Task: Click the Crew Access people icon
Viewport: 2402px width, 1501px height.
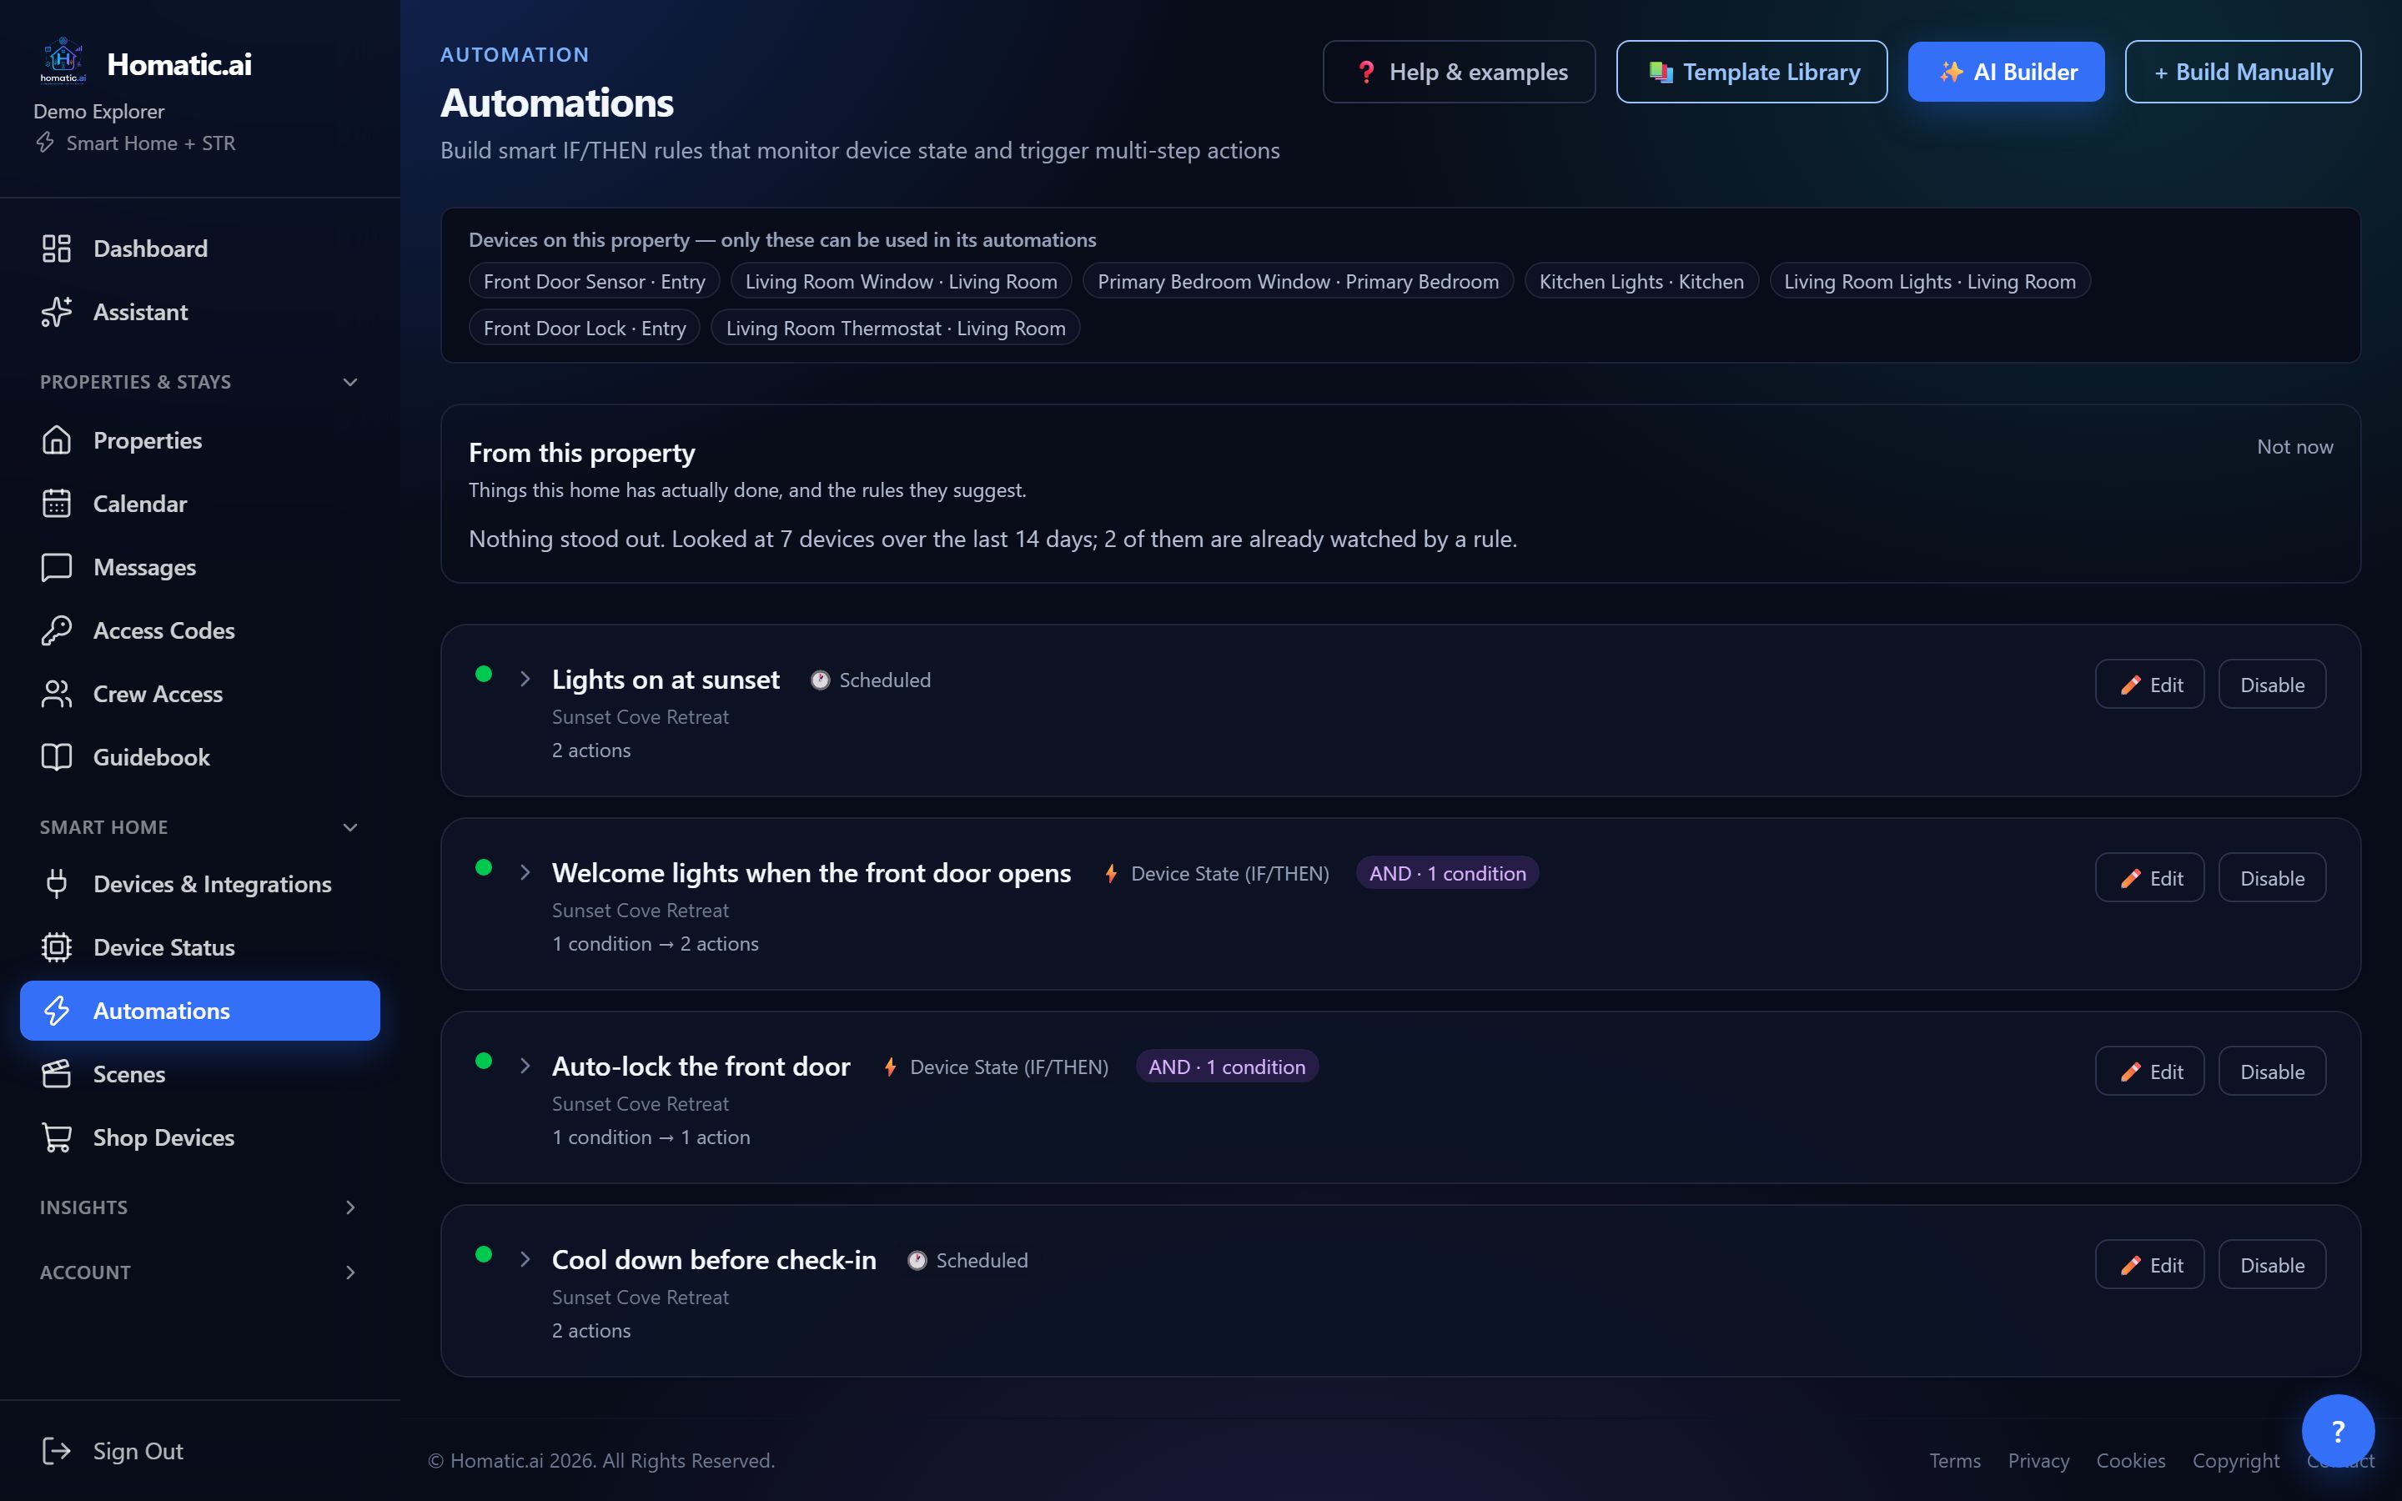Action: pyautogui.click(x=57, y=694)
